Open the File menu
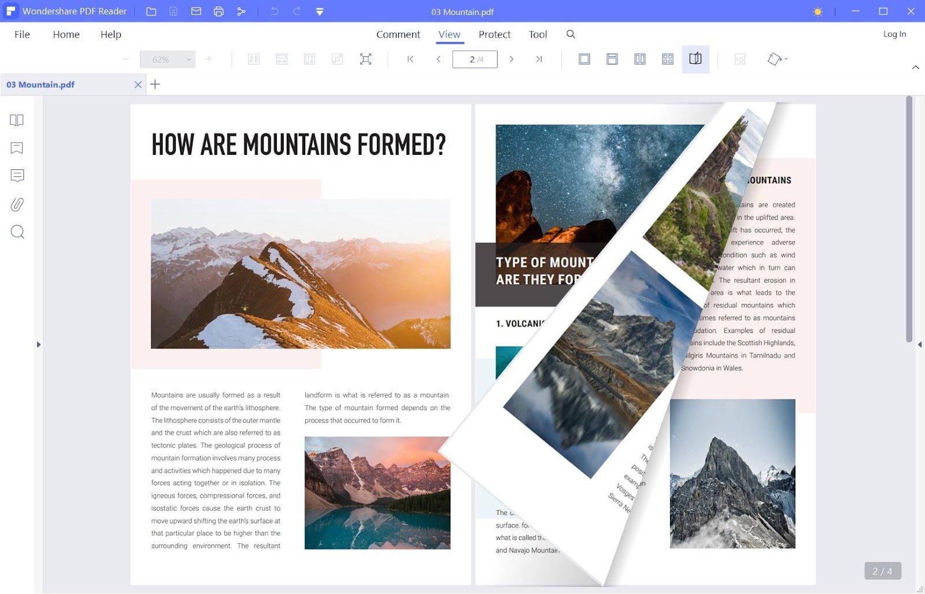 coord(22,34)
